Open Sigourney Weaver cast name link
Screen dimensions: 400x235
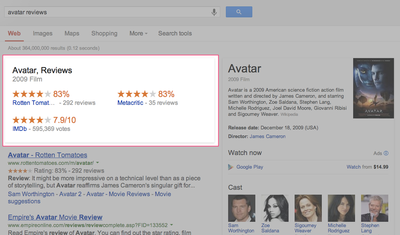[x=305, y=228]
